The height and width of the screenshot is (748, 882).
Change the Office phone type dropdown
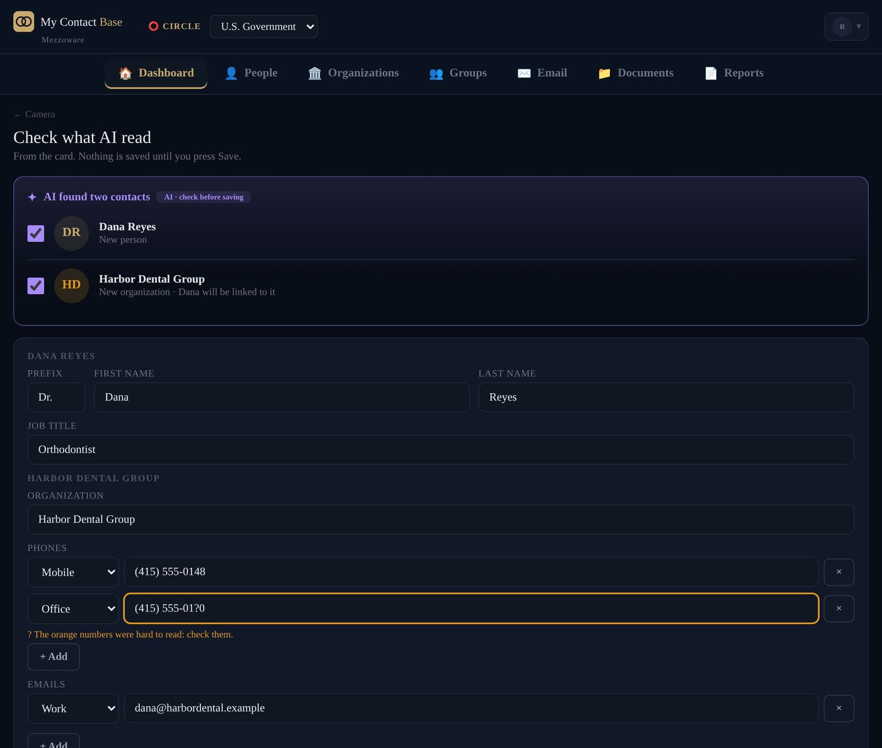[73, 608]
